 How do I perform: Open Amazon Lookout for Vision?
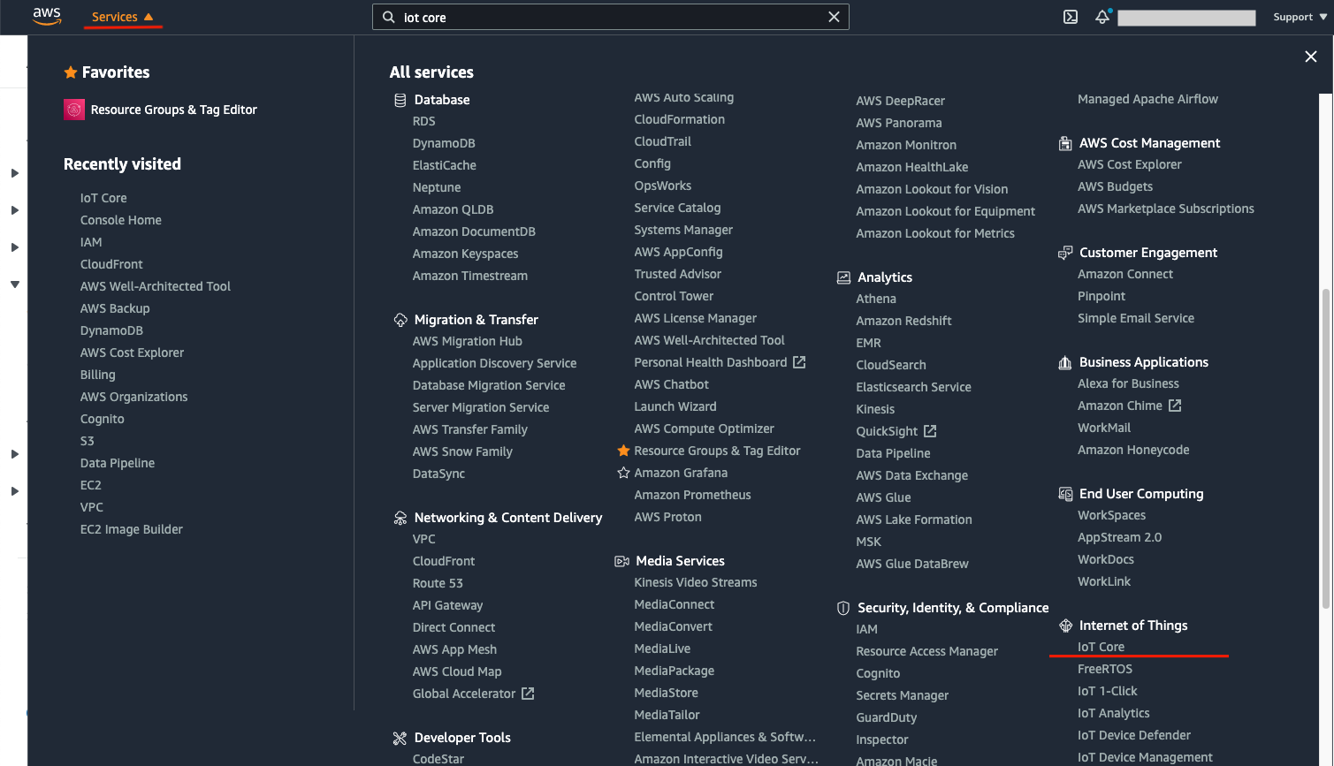click(x=932, y=189)
